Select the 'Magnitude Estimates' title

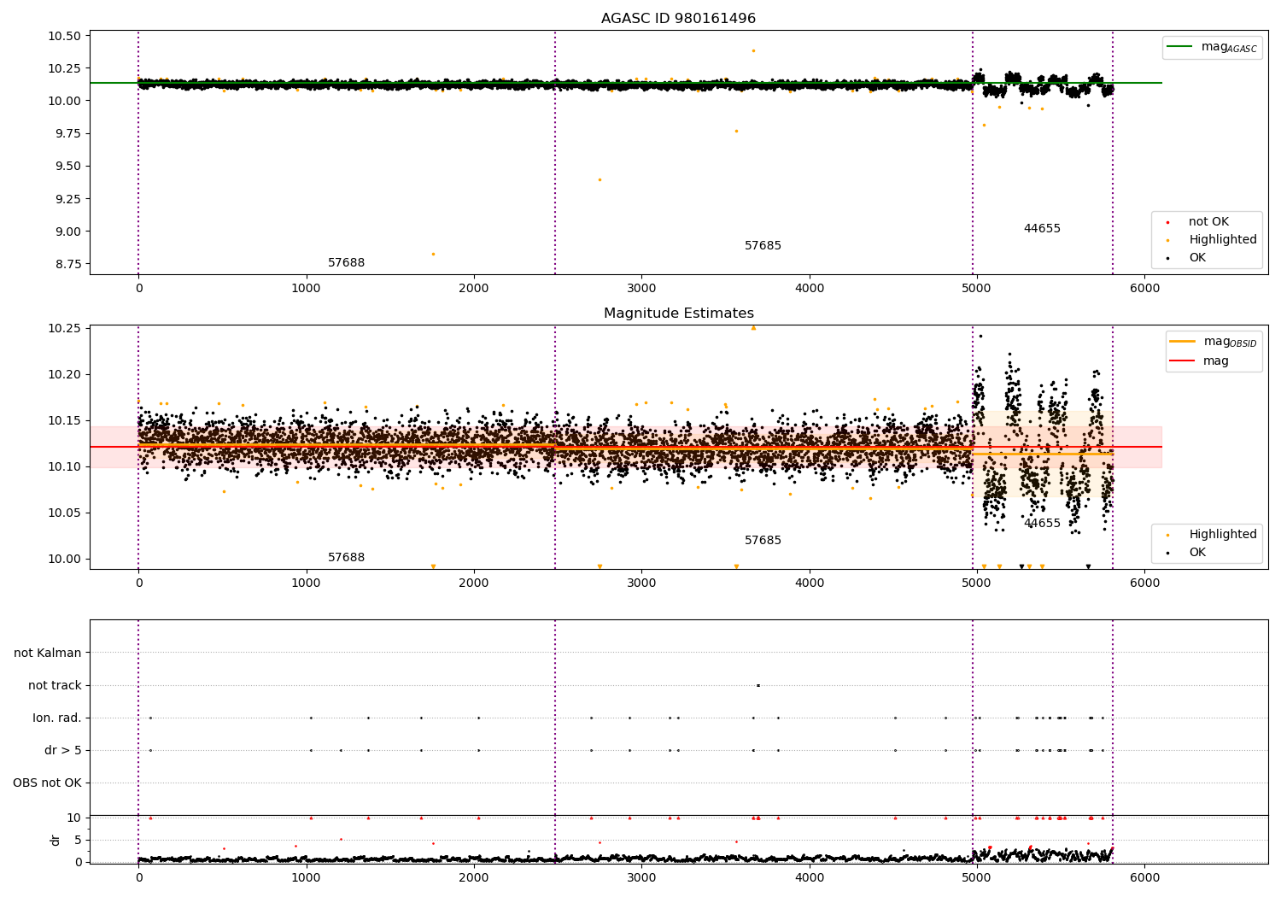click(x=678, y=314)
